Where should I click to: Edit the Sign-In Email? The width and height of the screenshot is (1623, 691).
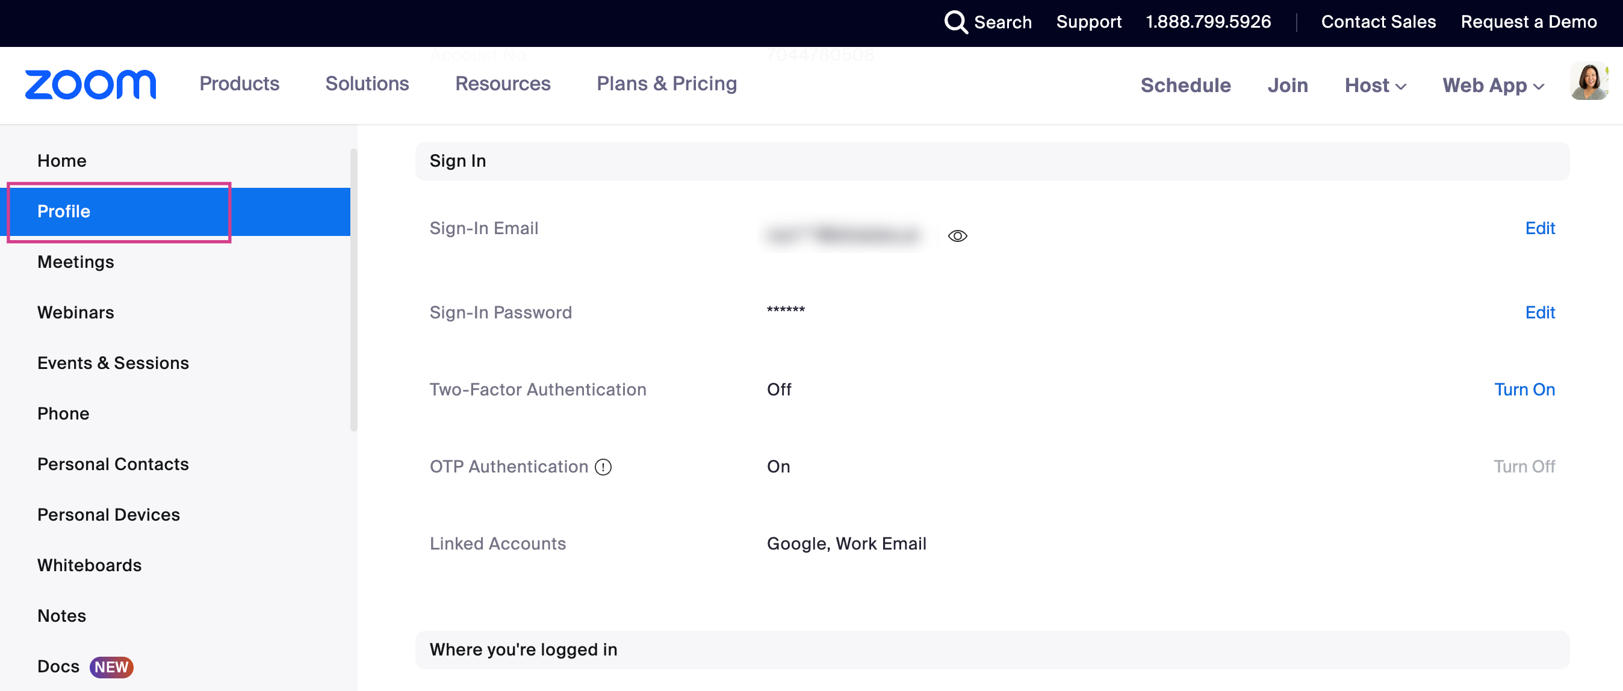1539,228
